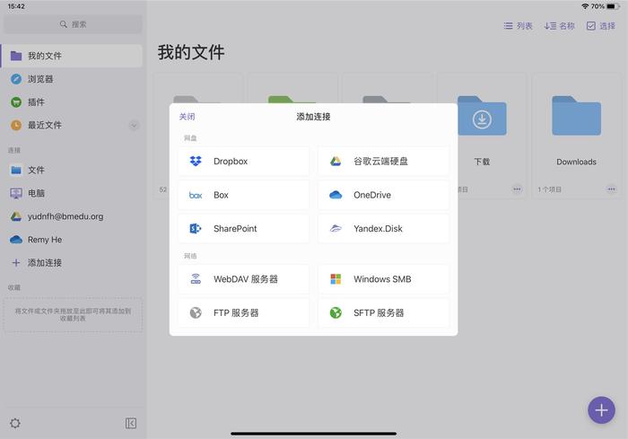Expand the 最近文件 chevron
The image size is (628, 439).
tap(135, 126)
